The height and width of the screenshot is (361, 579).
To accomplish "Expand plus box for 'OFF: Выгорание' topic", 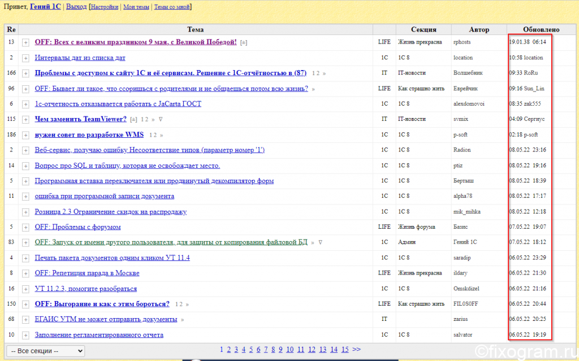I will pyautogui.click(x=25, y=305).
